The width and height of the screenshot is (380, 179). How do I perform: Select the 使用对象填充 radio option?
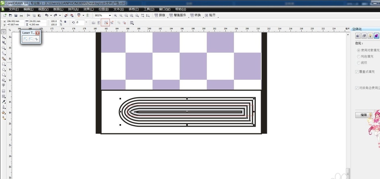point(359,50)
